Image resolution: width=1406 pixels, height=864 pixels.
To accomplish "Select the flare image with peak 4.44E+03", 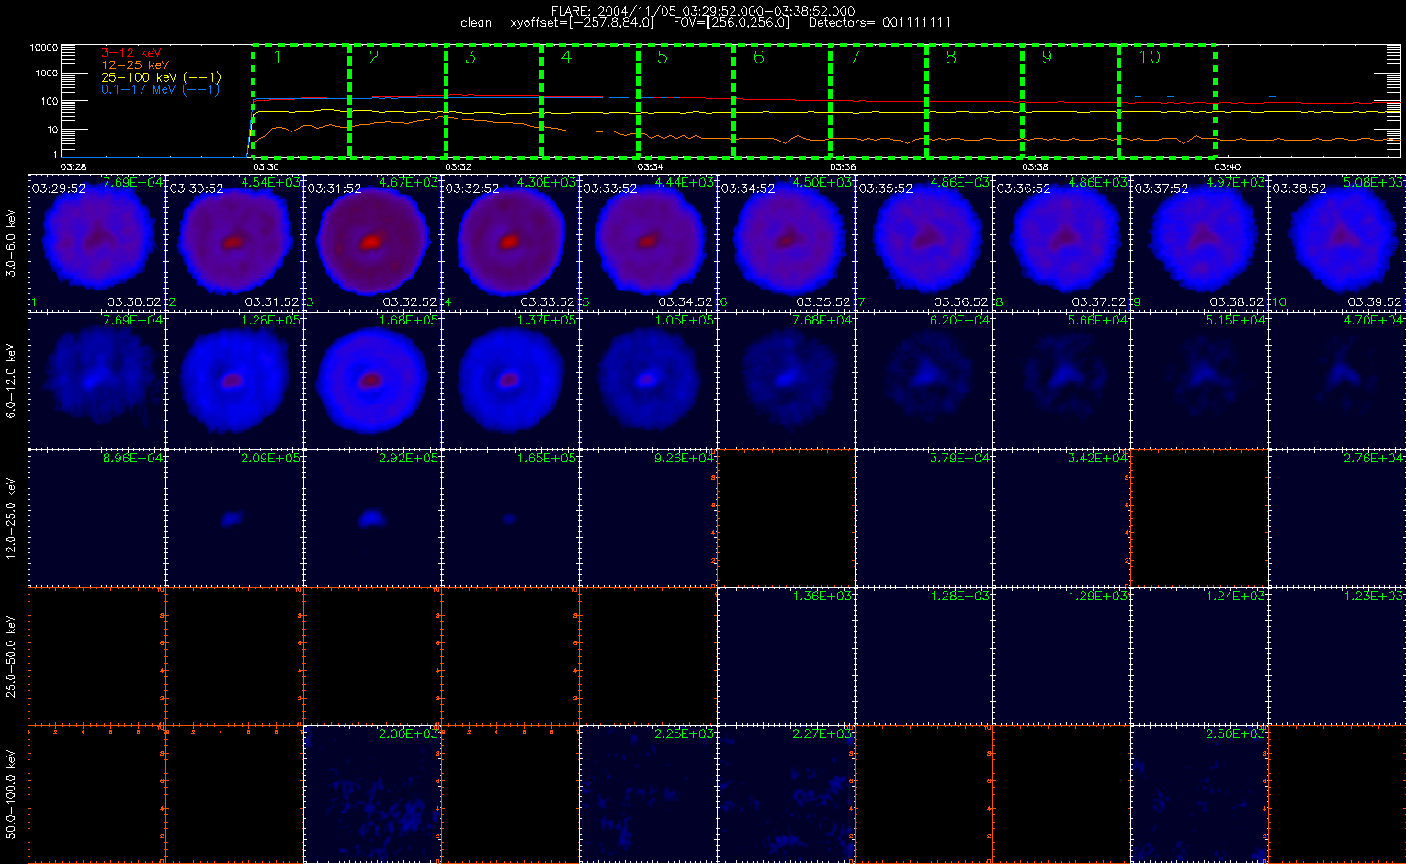I will point(648,242).
